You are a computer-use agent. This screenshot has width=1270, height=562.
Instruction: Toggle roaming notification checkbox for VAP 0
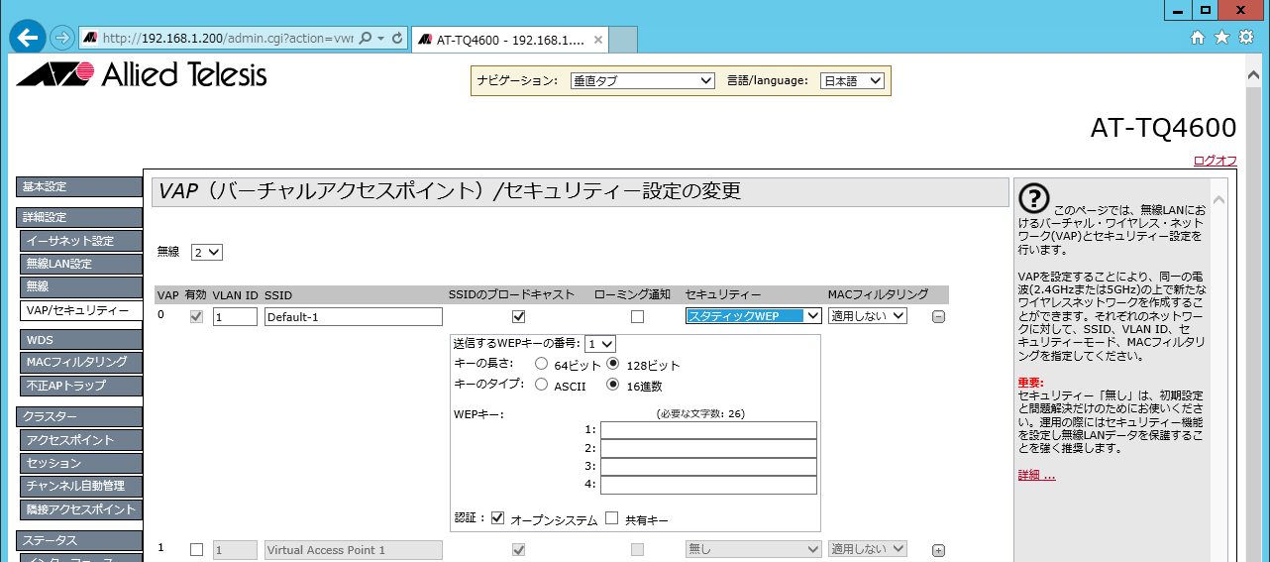click(637, 317)
